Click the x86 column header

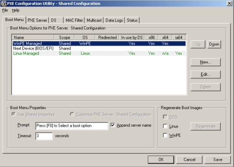[x=151, y=37]
